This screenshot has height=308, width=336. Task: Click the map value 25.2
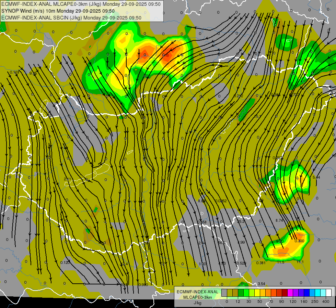[241, 221]
